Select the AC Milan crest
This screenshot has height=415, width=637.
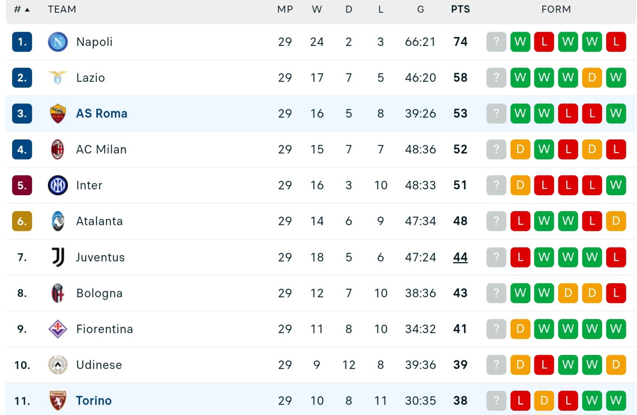click(58, 149)
